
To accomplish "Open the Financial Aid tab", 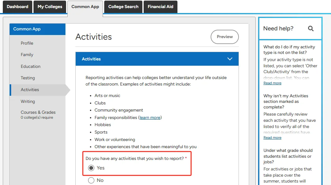I will pyautogui.click(x=160, y=7).
